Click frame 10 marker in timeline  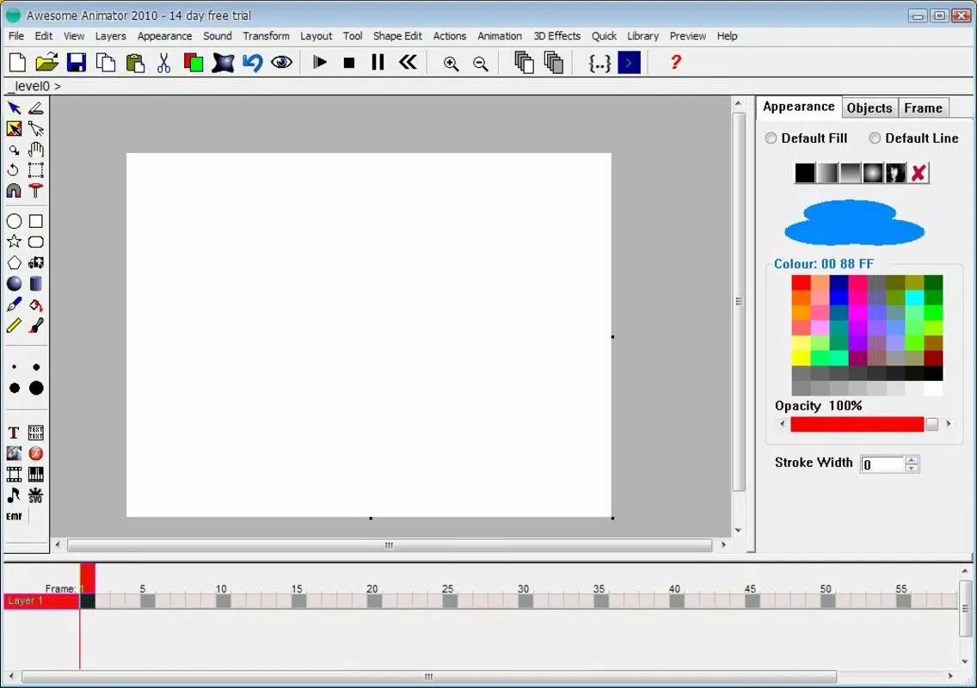[x=223, y=601]
